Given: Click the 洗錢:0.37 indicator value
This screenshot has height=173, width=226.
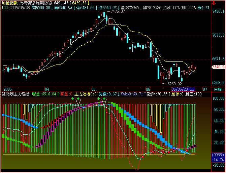Looking at the screenshot, I should (x=108, y=94).
